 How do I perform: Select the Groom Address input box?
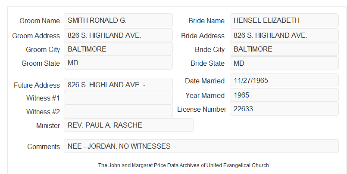pyautogui.click(x=118, y=35)
